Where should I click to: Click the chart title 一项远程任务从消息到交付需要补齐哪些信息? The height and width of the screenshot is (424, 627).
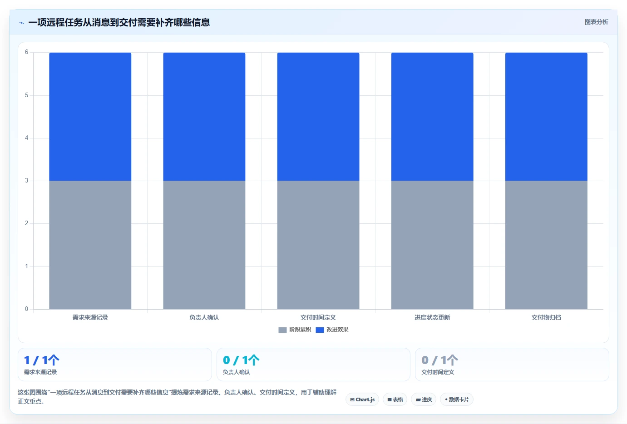pos(119,22)
